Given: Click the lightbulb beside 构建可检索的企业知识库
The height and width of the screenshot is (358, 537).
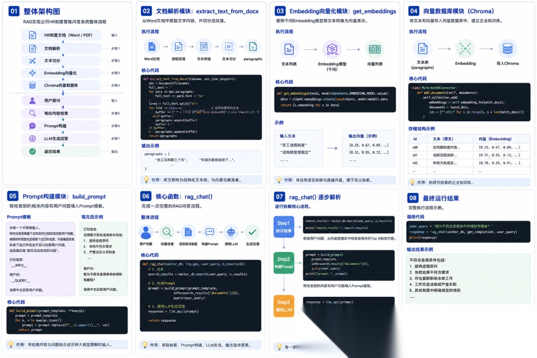Looking at the screenshot, I should click(x=412, y=182).
